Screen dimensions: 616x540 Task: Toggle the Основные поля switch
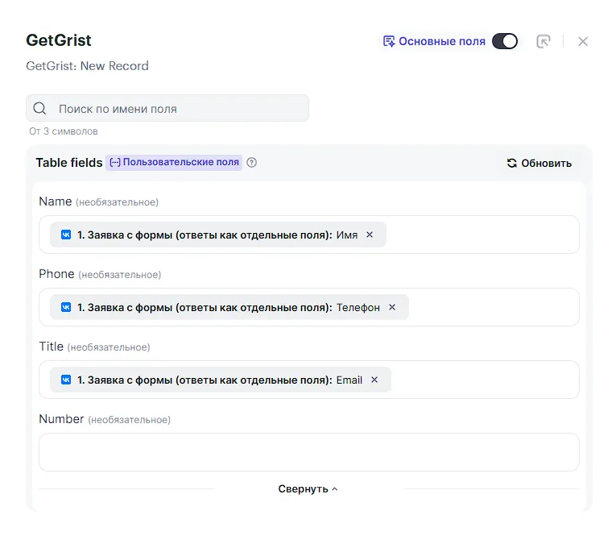505,41
